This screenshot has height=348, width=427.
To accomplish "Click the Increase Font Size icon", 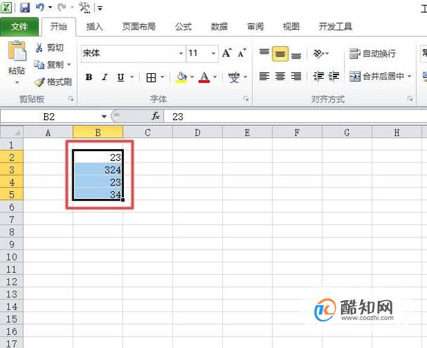I will tap(227, 53).
